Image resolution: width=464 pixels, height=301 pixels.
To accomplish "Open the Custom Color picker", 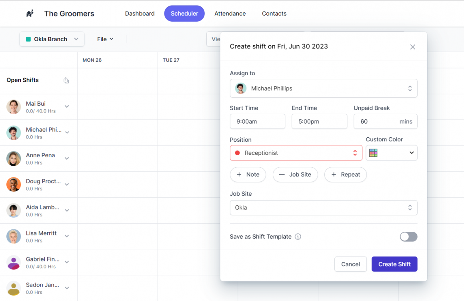I will click(x=391, y=153).
